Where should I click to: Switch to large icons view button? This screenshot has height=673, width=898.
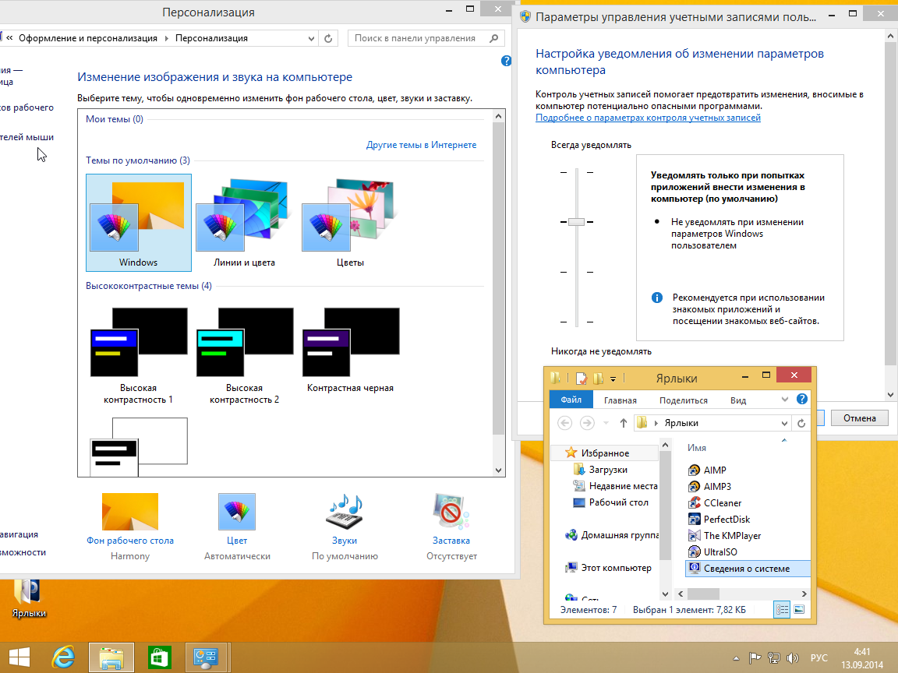(x=799, y=609)
